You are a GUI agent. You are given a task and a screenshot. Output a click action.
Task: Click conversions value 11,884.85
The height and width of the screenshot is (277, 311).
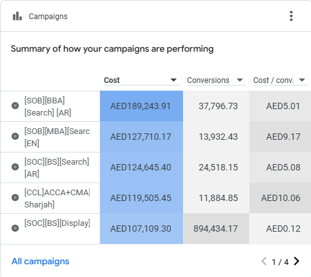pos(218,198)
